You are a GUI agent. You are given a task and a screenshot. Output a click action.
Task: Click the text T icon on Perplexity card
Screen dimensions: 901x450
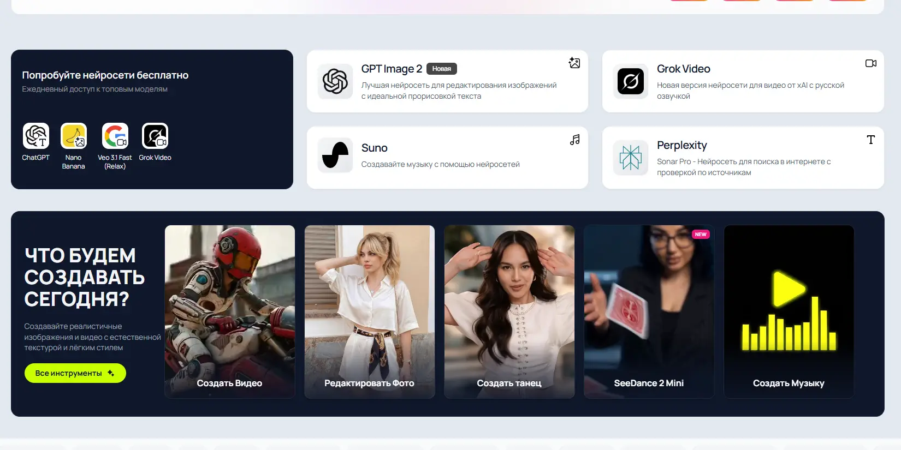coord(871,140)
